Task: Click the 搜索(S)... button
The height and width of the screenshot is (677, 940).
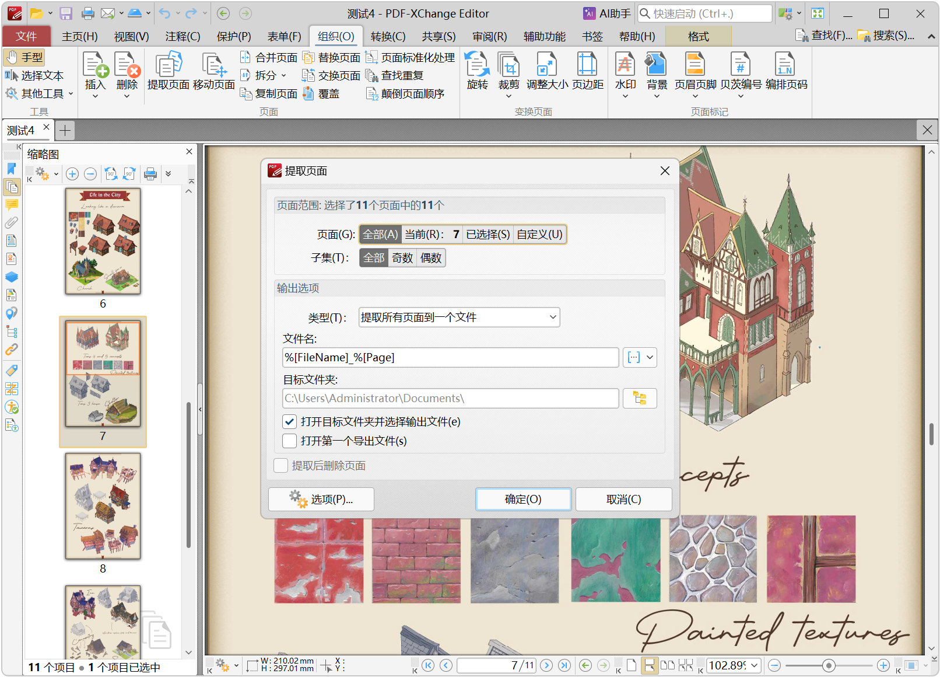Action: (886, 36)
